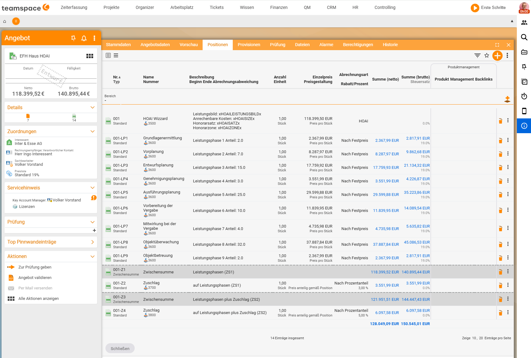The width and height of the screenshot is (531, 358).
Task: Open the search magnifier in right sidebar
Action: pos(524,37)
